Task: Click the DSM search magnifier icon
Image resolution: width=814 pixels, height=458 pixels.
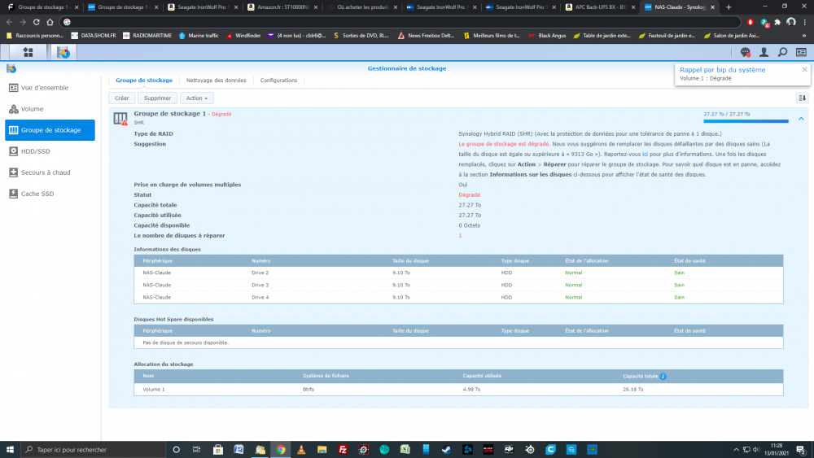Action: point(782,52)
